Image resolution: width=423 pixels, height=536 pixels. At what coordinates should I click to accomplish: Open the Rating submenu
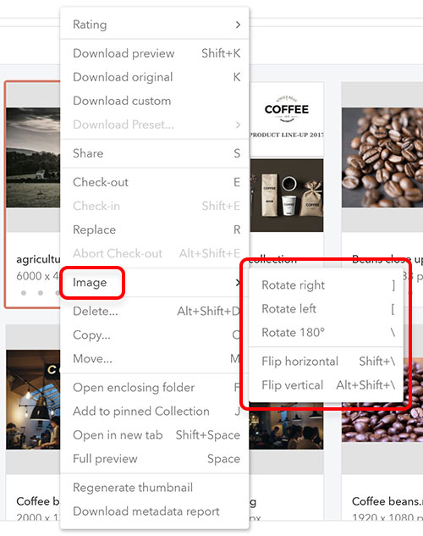[x=155, y=25]
